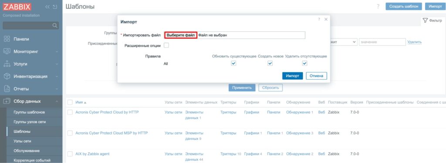Select Acronis Cyber Protect Cloud by HTTP checkbox
This screenshot has height=163, width=446.
click(x=70, y=112)
